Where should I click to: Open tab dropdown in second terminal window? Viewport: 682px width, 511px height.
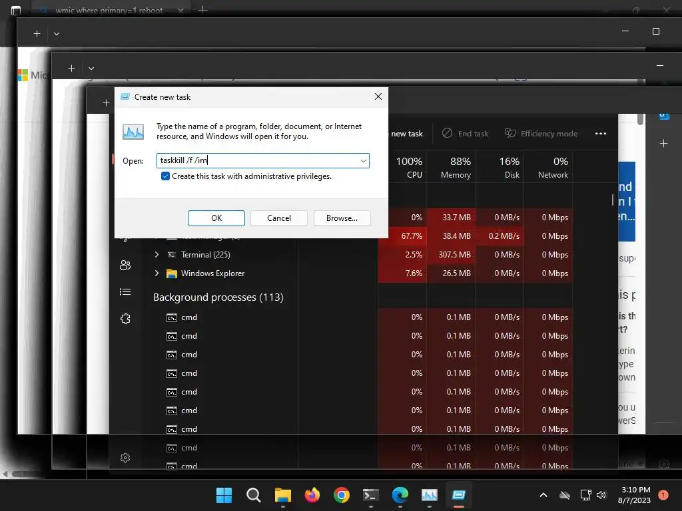[x=57, y=33]
